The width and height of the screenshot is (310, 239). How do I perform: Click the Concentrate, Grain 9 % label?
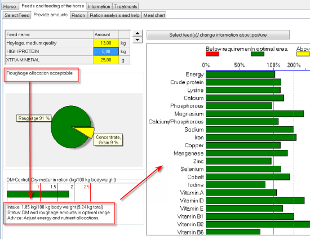(108, 140)
